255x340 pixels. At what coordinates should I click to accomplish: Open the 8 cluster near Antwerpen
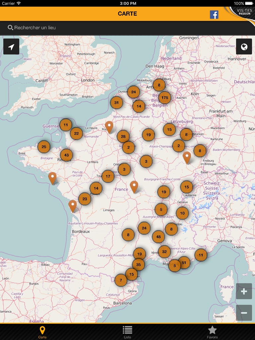pyautogui.click(x=159, y=85)
